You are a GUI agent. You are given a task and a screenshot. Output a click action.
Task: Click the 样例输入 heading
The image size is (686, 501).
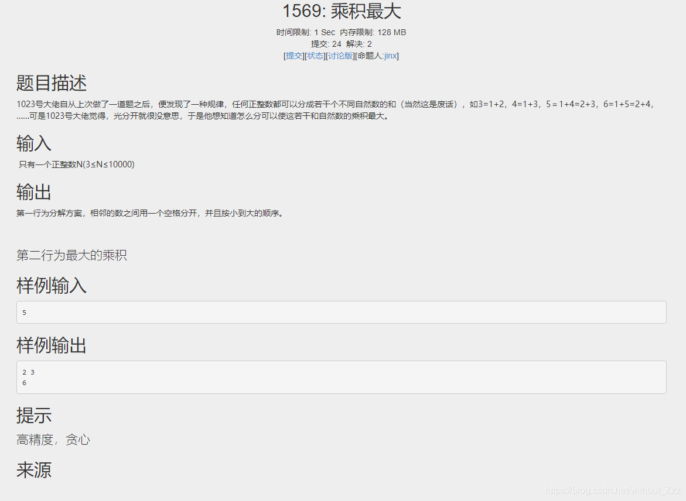click(x=52, y=286)
